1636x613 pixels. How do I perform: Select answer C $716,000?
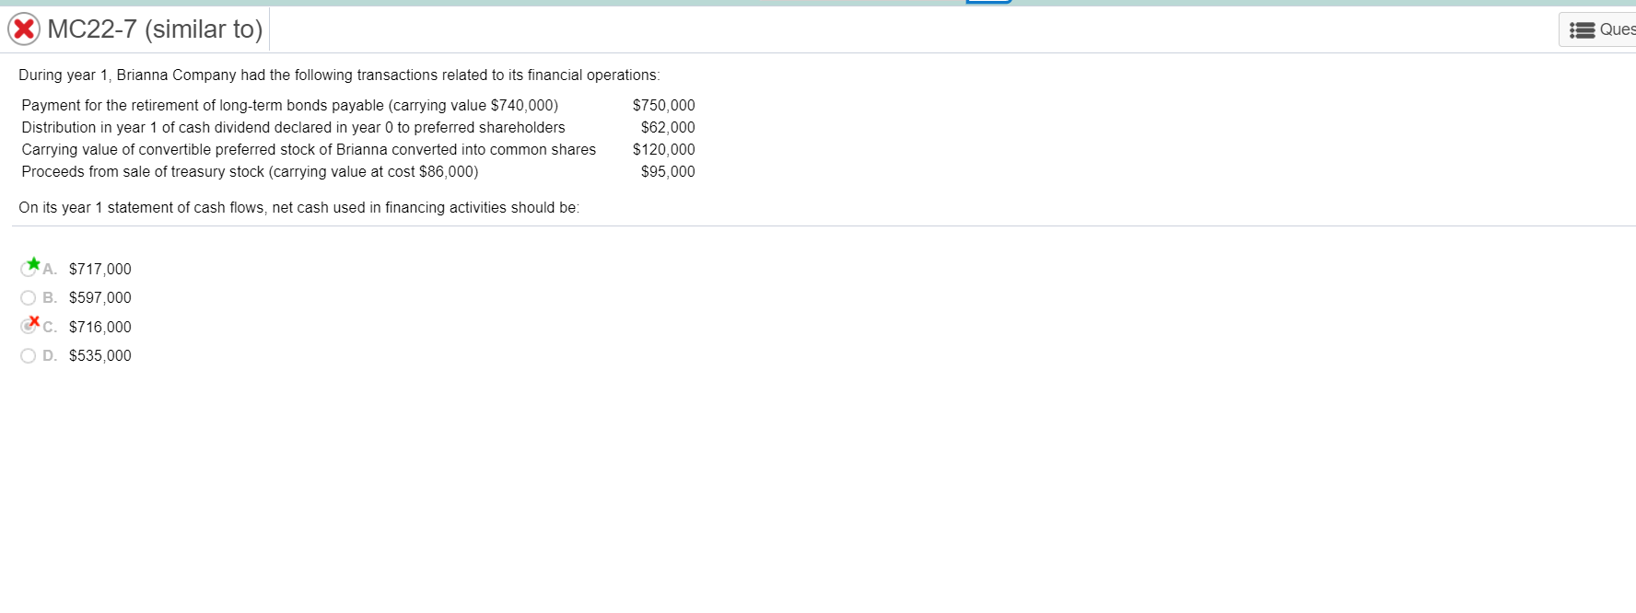click(28, 327)
